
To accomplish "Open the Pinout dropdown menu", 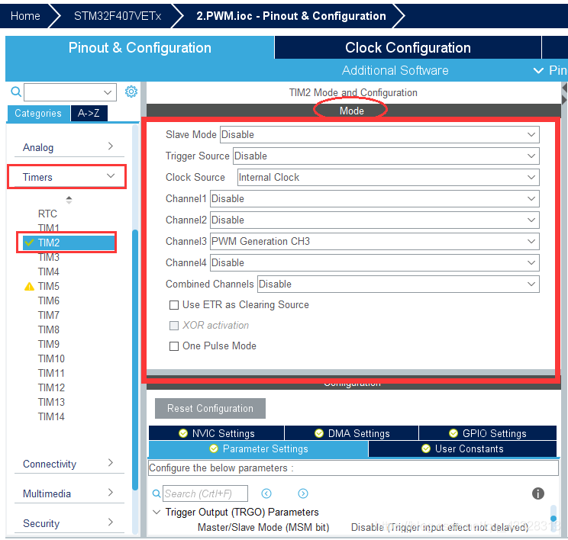I will (x=550, y=70).
